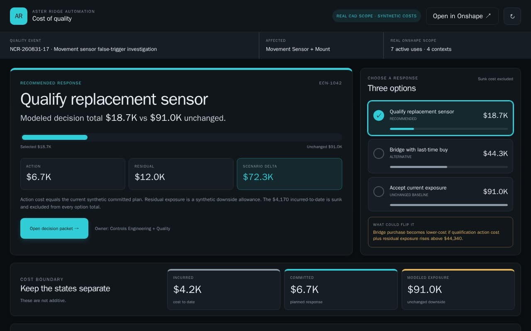This screenshot has width=531, height=331.
Task: Click the Real CAD Scope synthetic costs badge
Action: pos(377,16)
